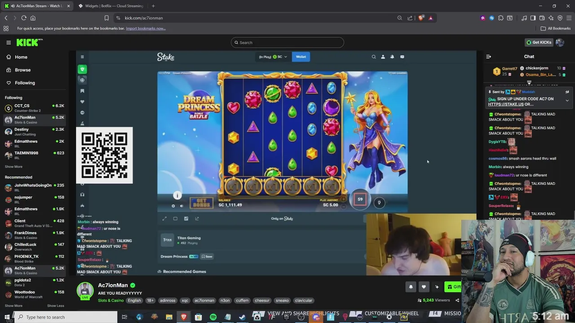Open a new browser tab
Screen dimensions: 575x323
(x=153, y=6)
